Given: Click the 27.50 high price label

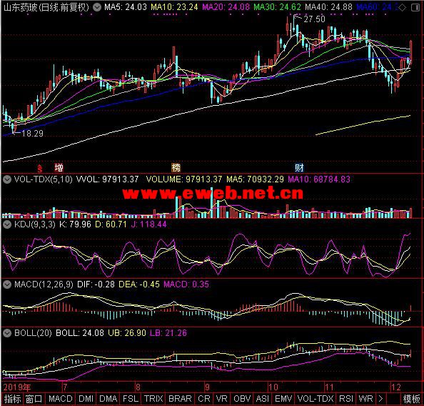Looking at the screenshot, I should click(314, 19).
